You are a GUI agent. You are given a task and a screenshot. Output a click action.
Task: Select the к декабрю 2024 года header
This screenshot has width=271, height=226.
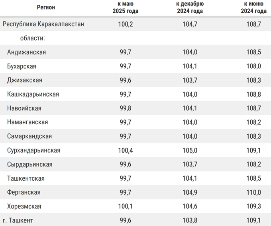point(190,7)
